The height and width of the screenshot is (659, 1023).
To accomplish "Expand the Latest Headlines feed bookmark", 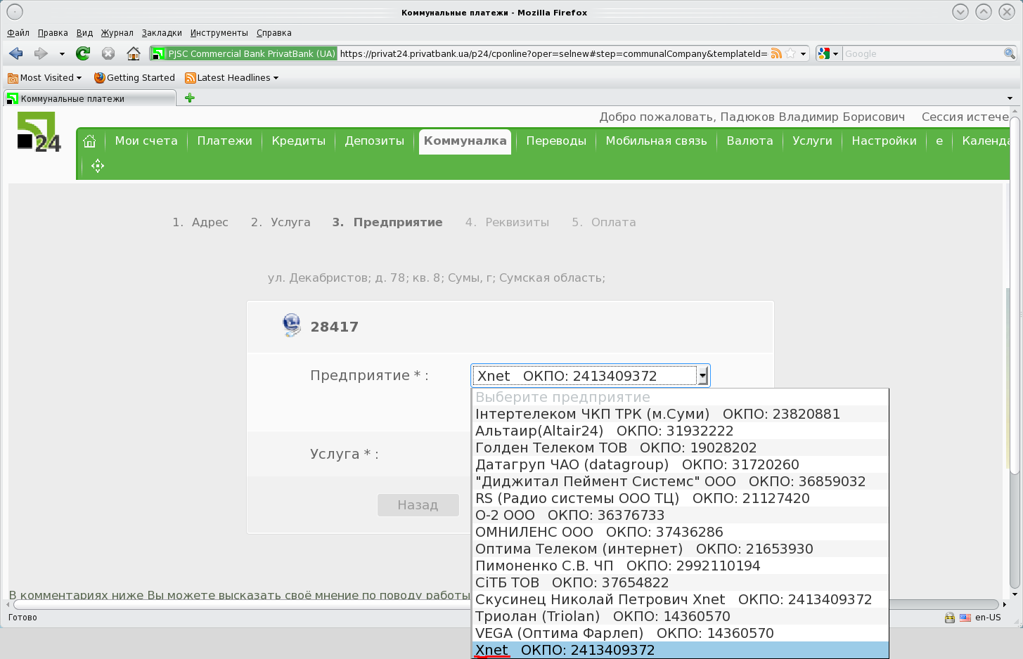I will tap(232, 78).
